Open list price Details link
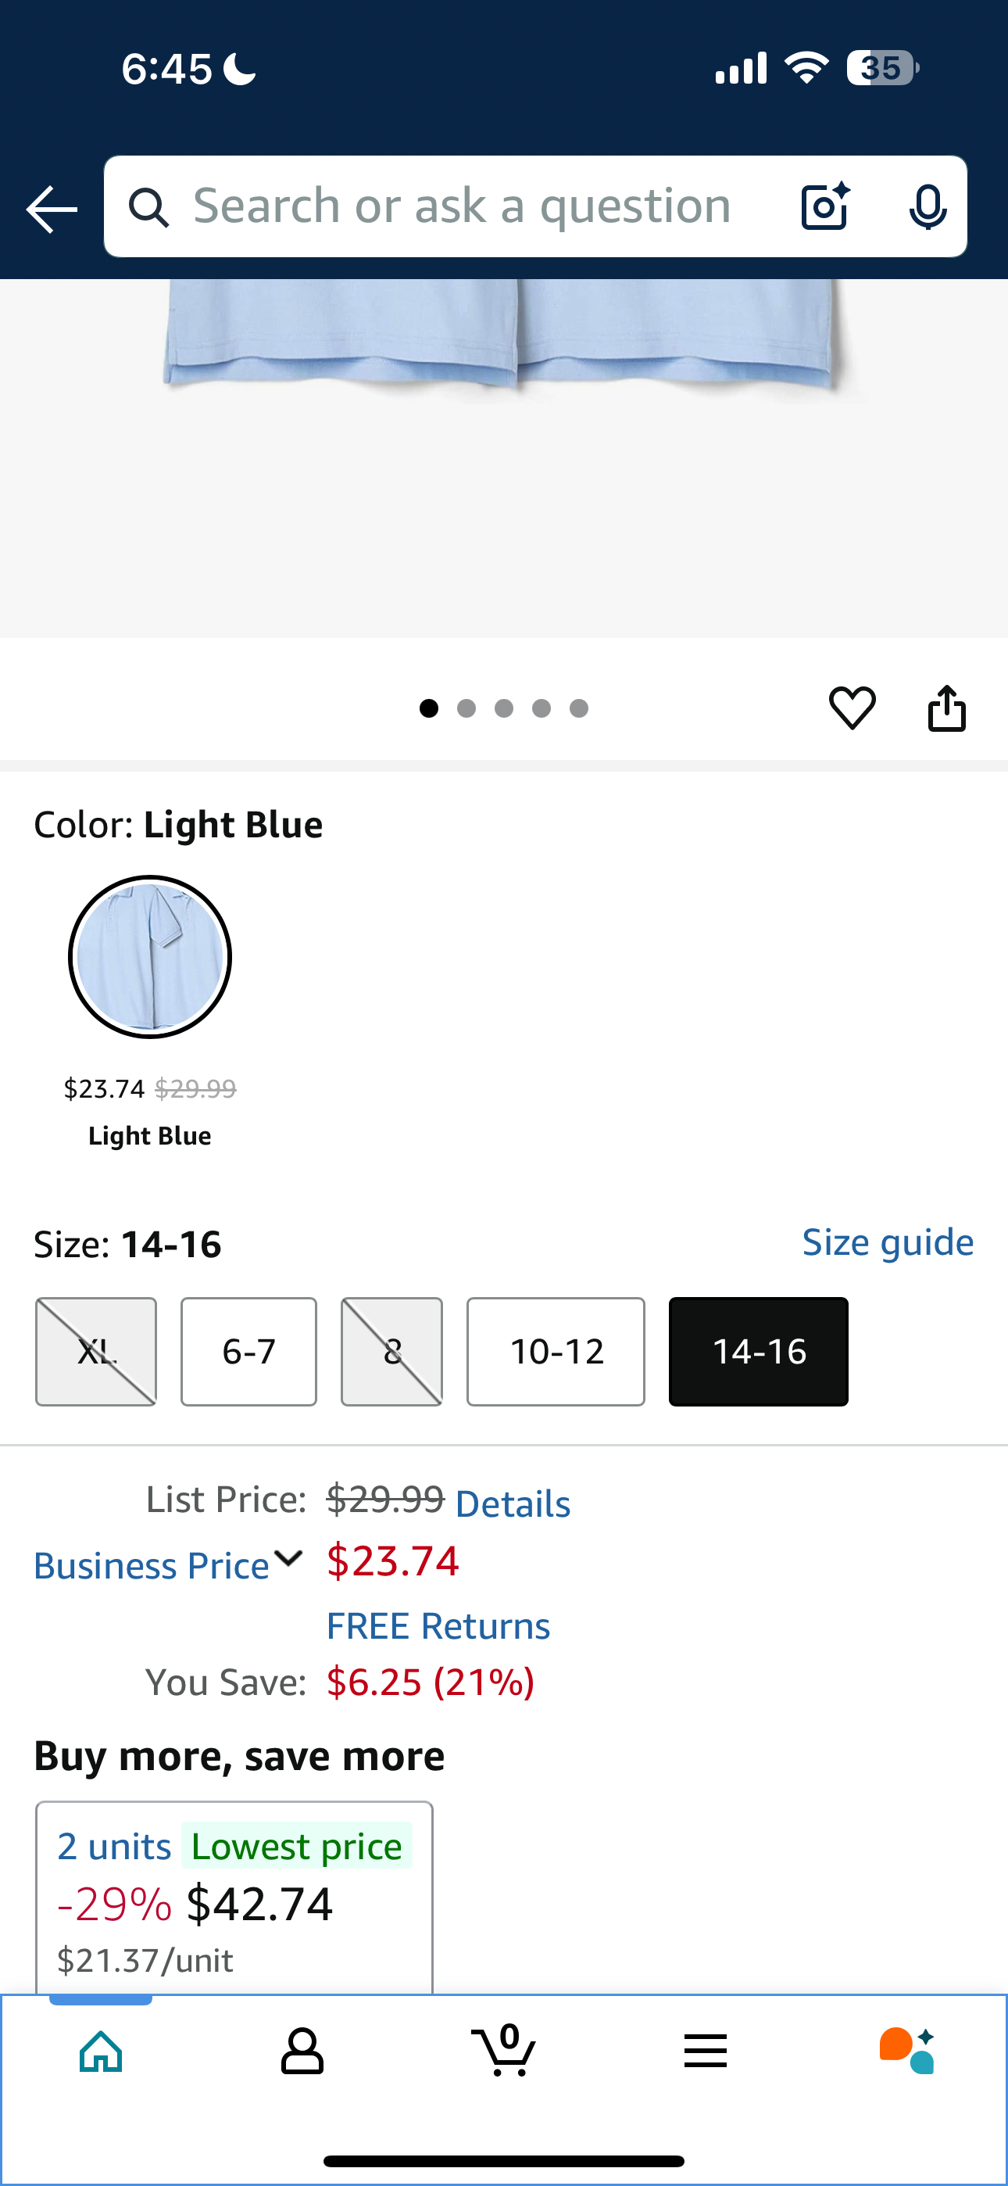 point(513,1503)
